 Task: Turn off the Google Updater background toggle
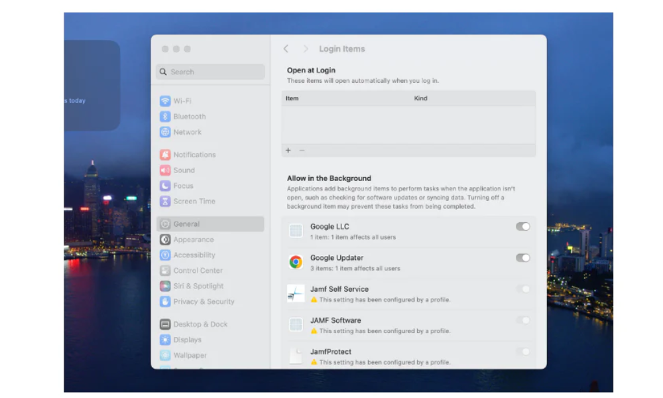[x=523, y=257]
